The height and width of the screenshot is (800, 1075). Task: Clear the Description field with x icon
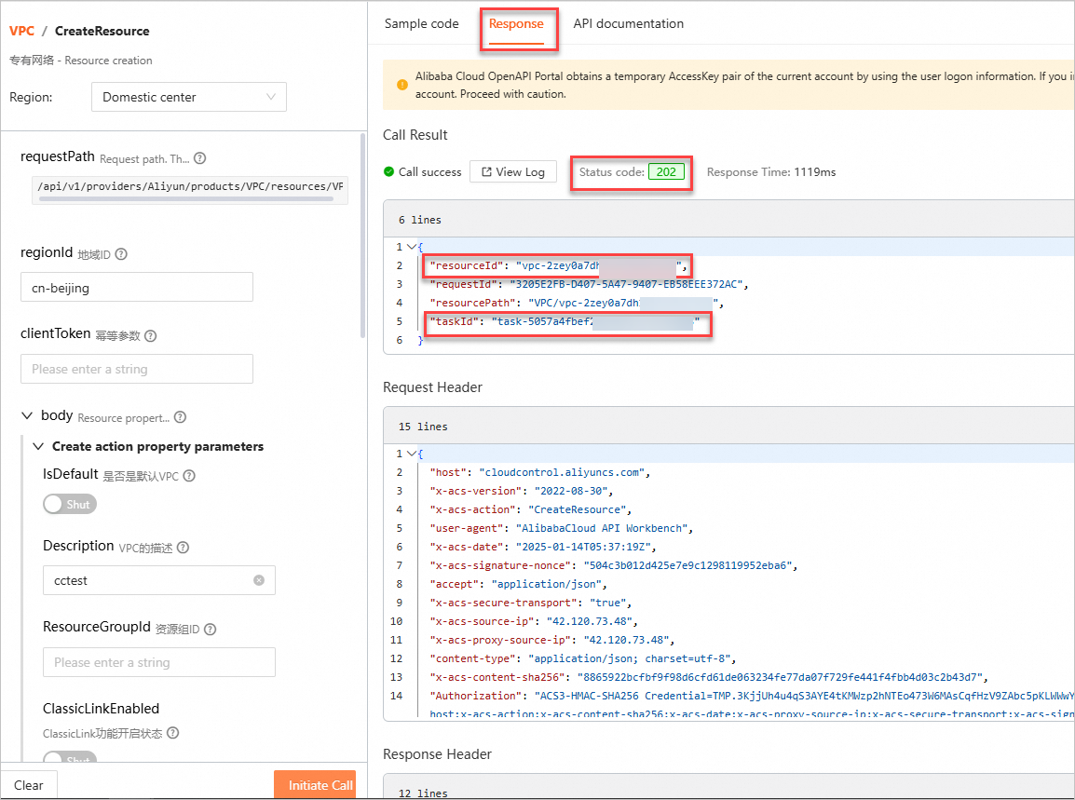pos(259,580)
